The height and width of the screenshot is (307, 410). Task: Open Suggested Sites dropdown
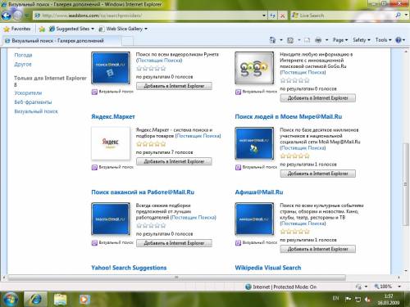[x=71, y=29]
